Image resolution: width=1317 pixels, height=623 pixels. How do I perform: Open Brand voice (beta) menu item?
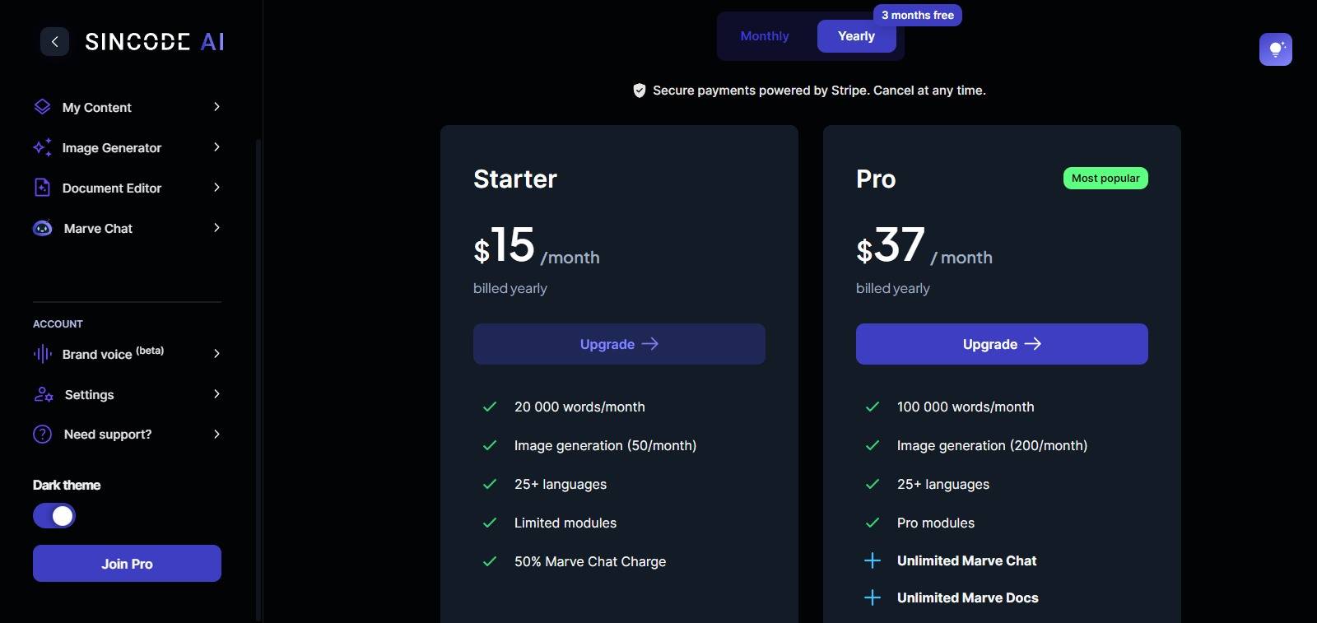pyautogui.click(x=127, y=354)
